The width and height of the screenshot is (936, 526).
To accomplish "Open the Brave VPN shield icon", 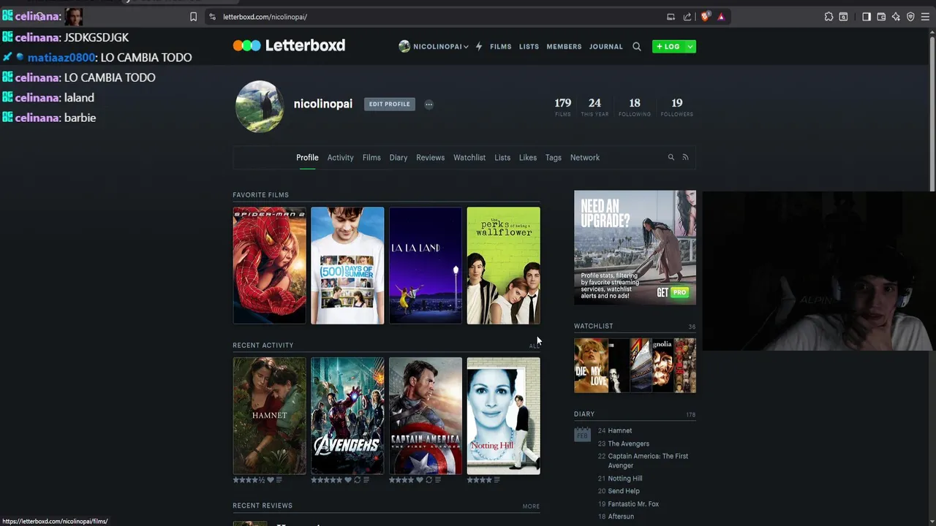I will [x=910, y=17].
